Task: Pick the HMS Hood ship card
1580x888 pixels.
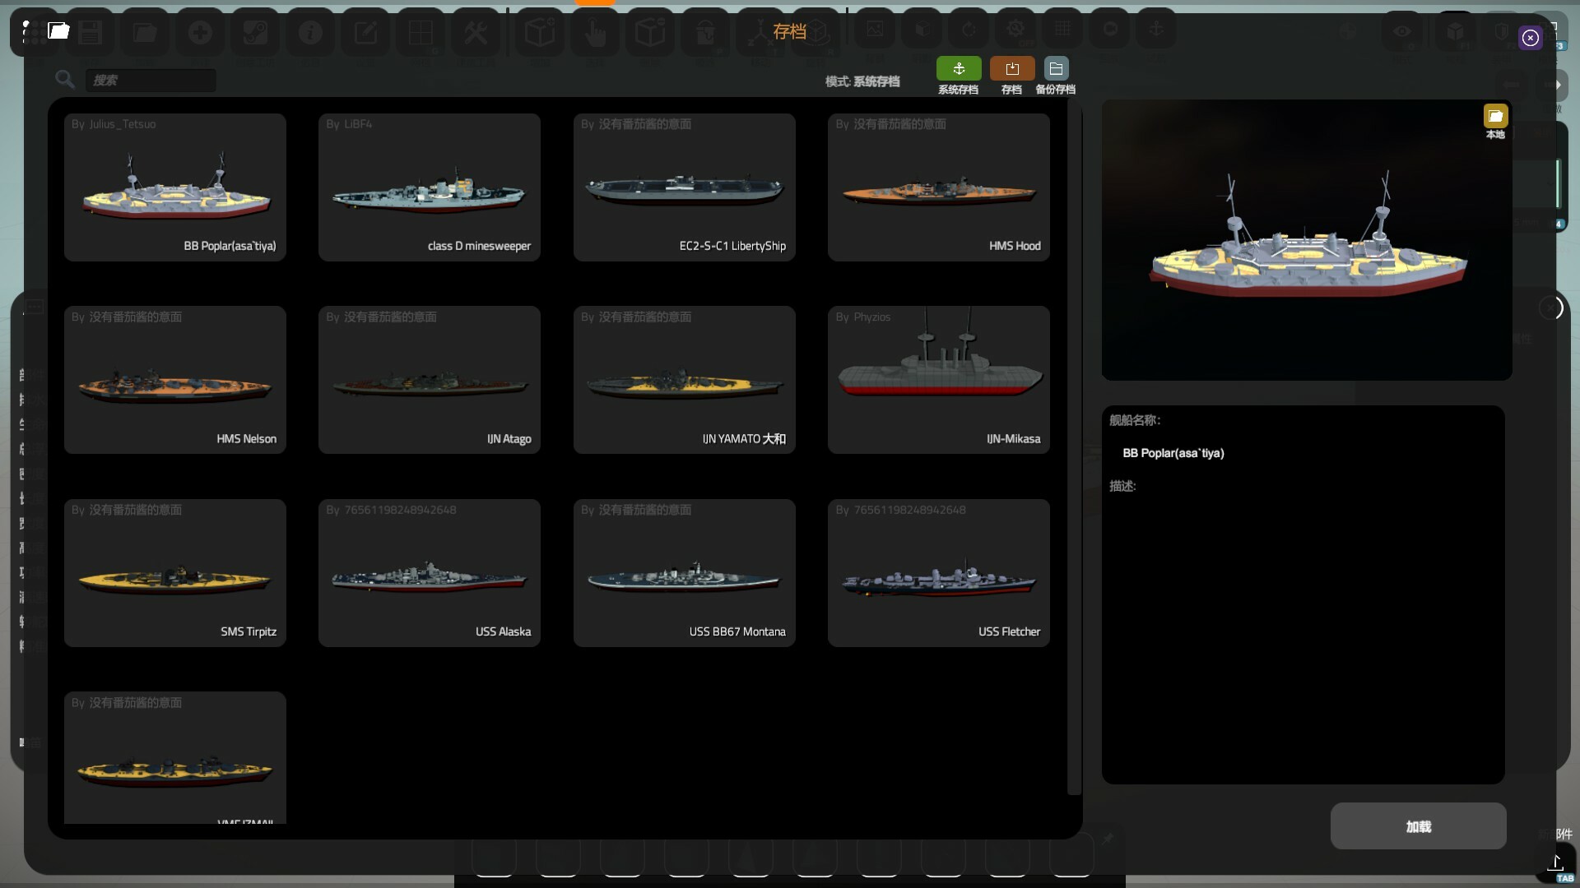Action: click(x=939, y=187)
